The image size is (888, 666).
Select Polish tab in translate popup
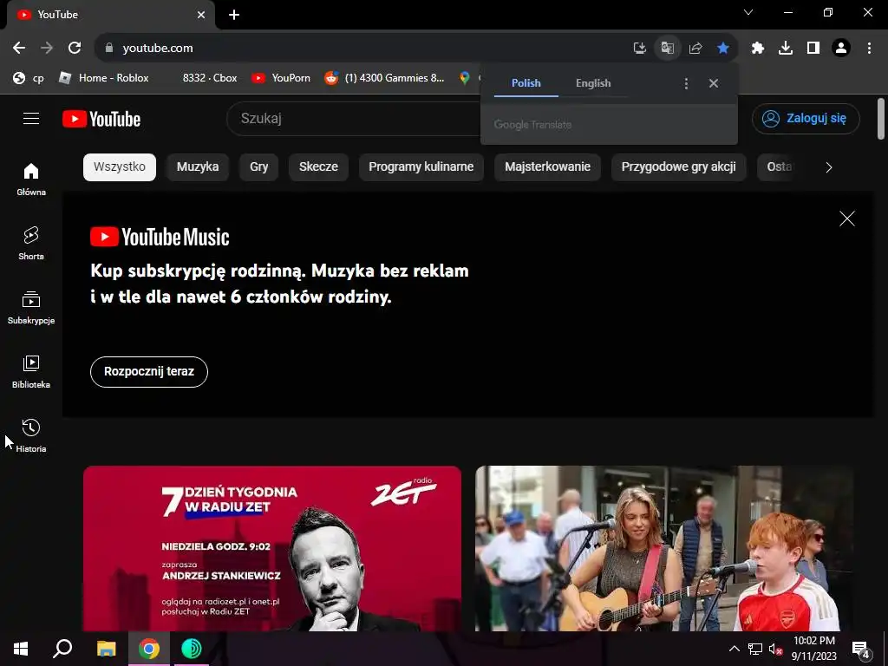(526, 83)
